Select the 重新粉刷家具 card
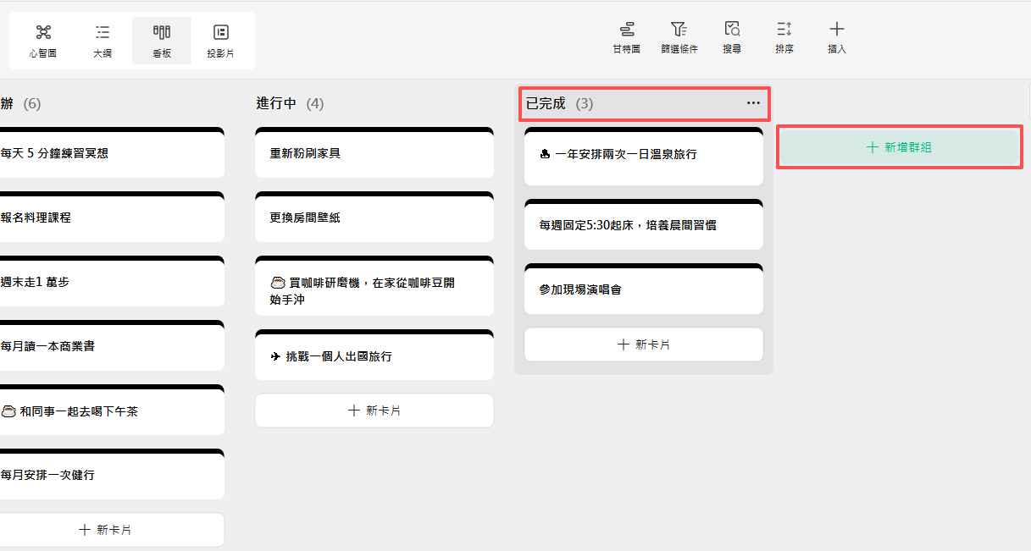The image size is (1031, 551). point(374,152)
